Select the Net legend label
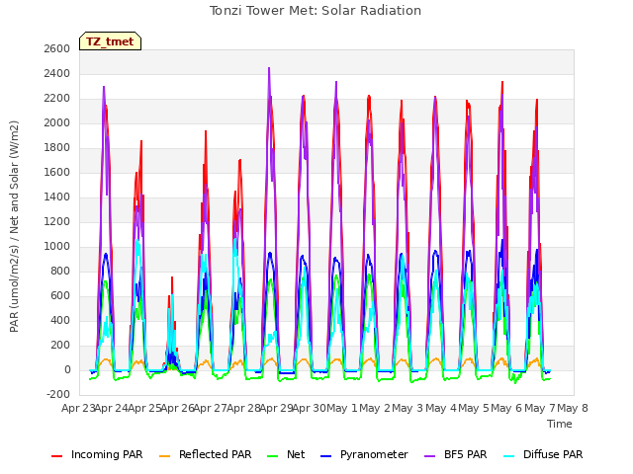Viewport: 633px width, 474px height. [x=296, y=454]
